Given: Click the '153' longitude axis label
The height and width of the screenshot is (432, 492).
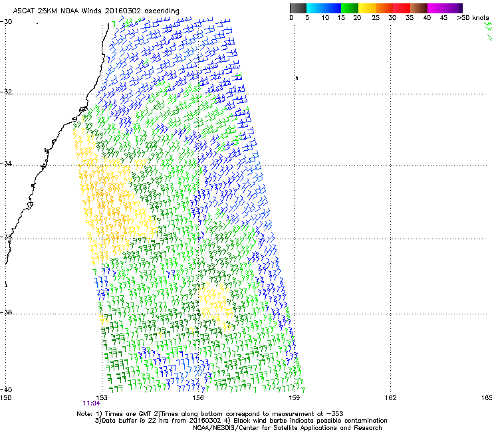Looking at the screenshot, I should 102,398.
